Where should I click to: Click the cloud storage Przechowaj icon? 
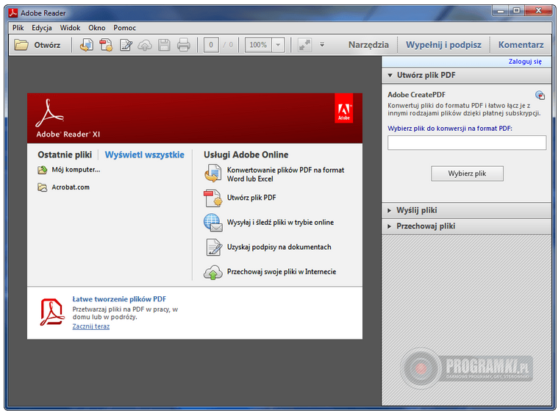(x=212, y=273)
